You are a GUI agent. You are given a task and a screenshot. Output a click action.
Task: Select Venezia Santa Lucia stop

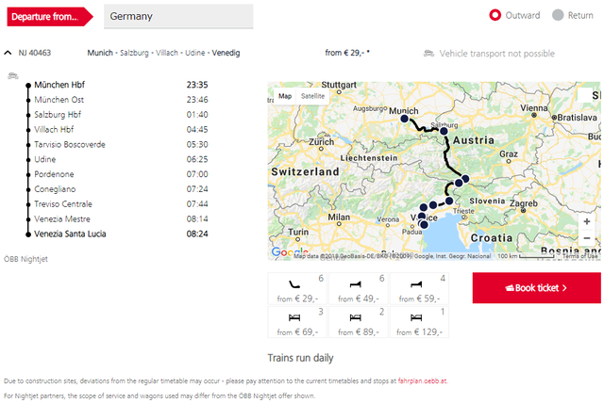click(x=70, y=234)
